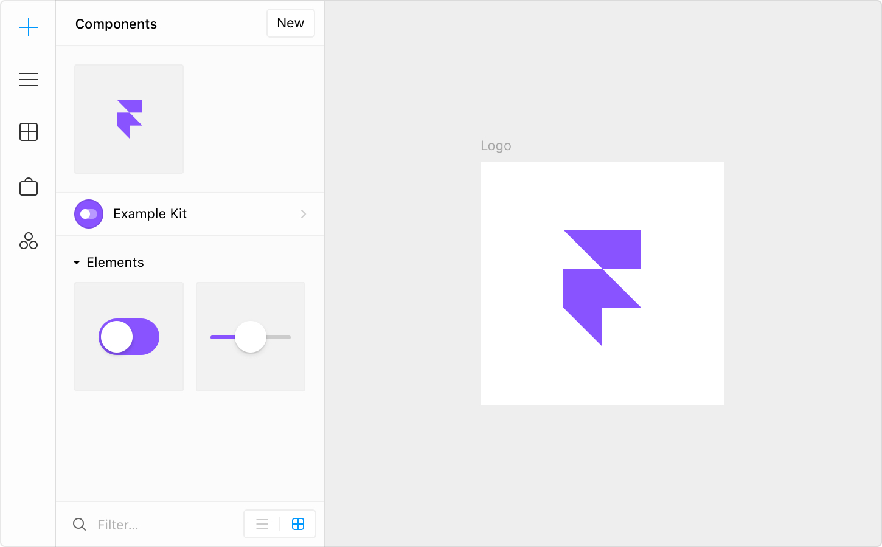The height and width of the screenshot is (547, 882).
Task: Open the layers list icon in sidebar
Action: (x=29, y=80)
